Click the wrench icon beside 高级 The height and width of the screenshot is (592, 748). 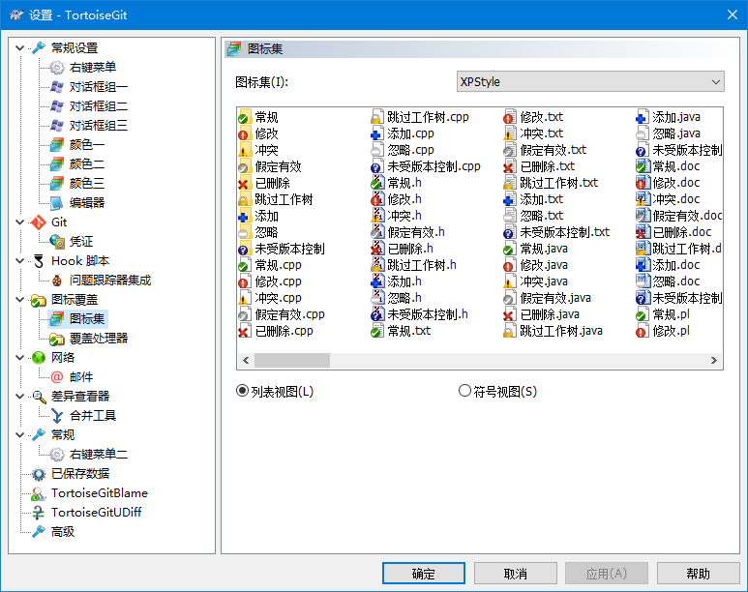tap(39, 532)
